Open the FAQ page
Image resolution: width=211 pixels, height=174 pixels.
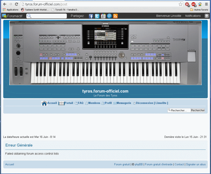click(x=81, y=103)
